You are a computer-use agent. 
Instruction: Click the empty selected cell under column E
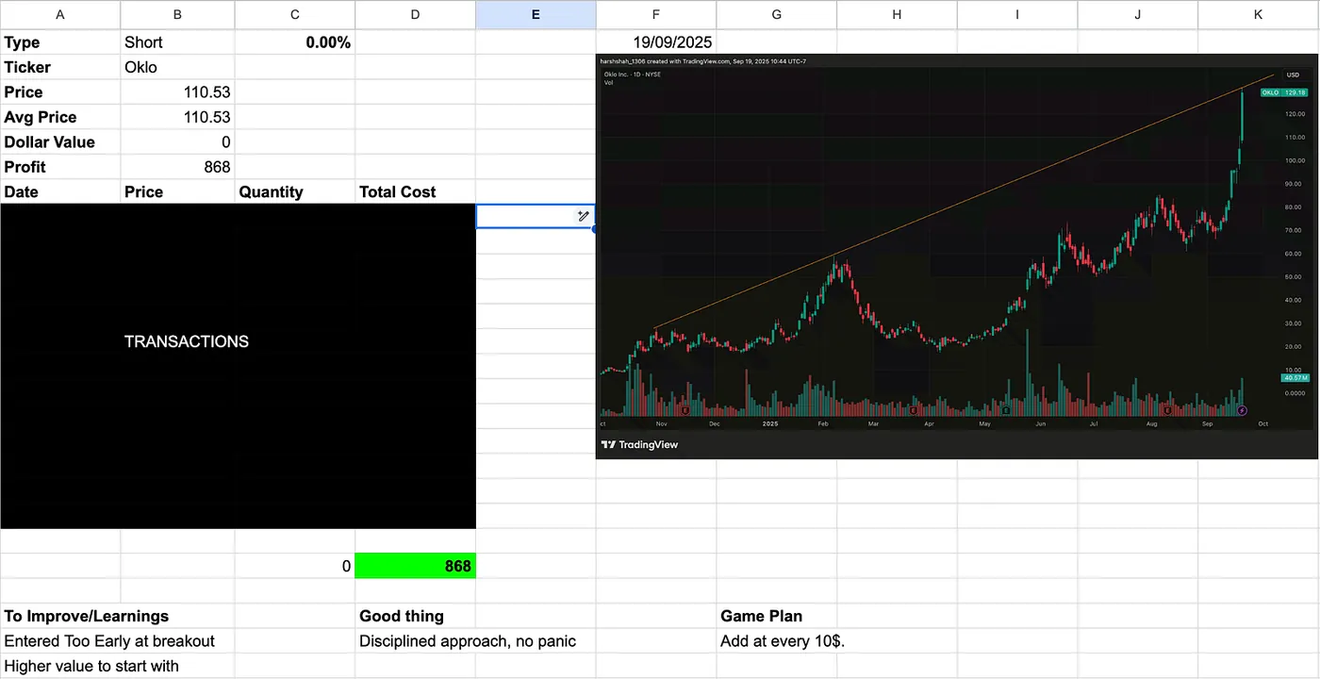pos(536,216)
